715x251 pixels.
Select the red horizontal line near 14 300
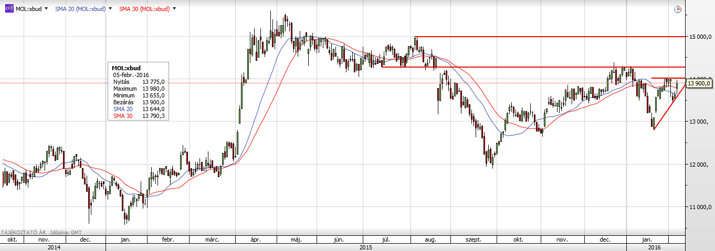(x=533, y=67)
